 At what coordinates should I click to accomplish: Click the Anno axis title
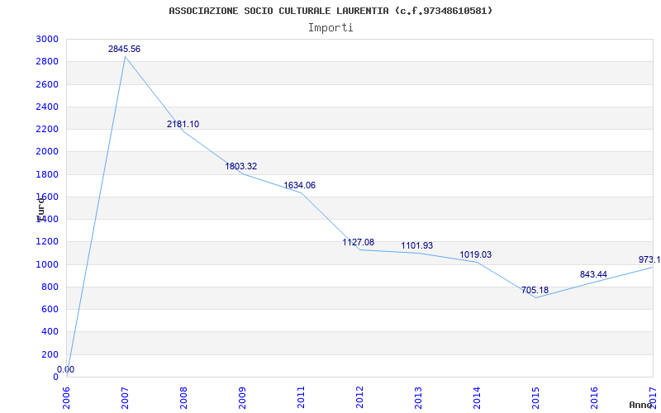click(641, 405)
